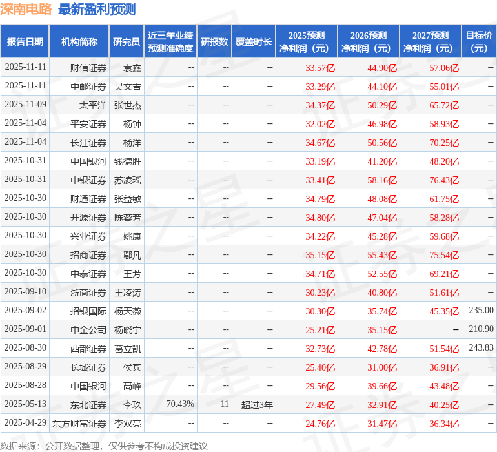Click the 深南电路 stock name in the title

pos(27,9)
